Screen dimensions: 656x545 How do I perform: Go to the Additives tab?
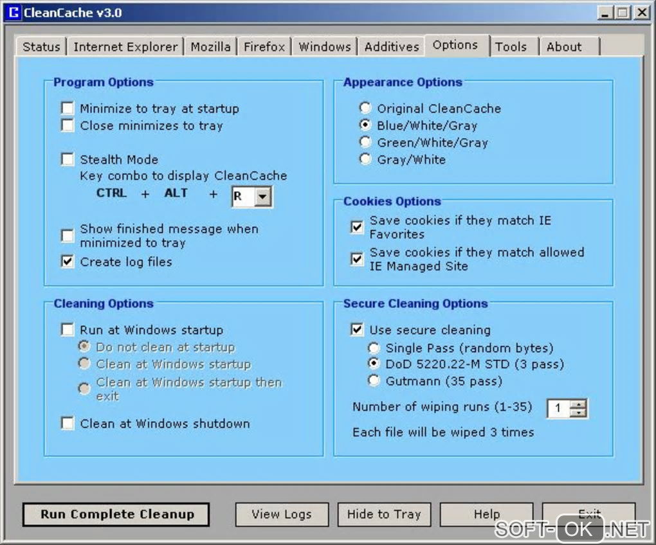pos(392,47)
